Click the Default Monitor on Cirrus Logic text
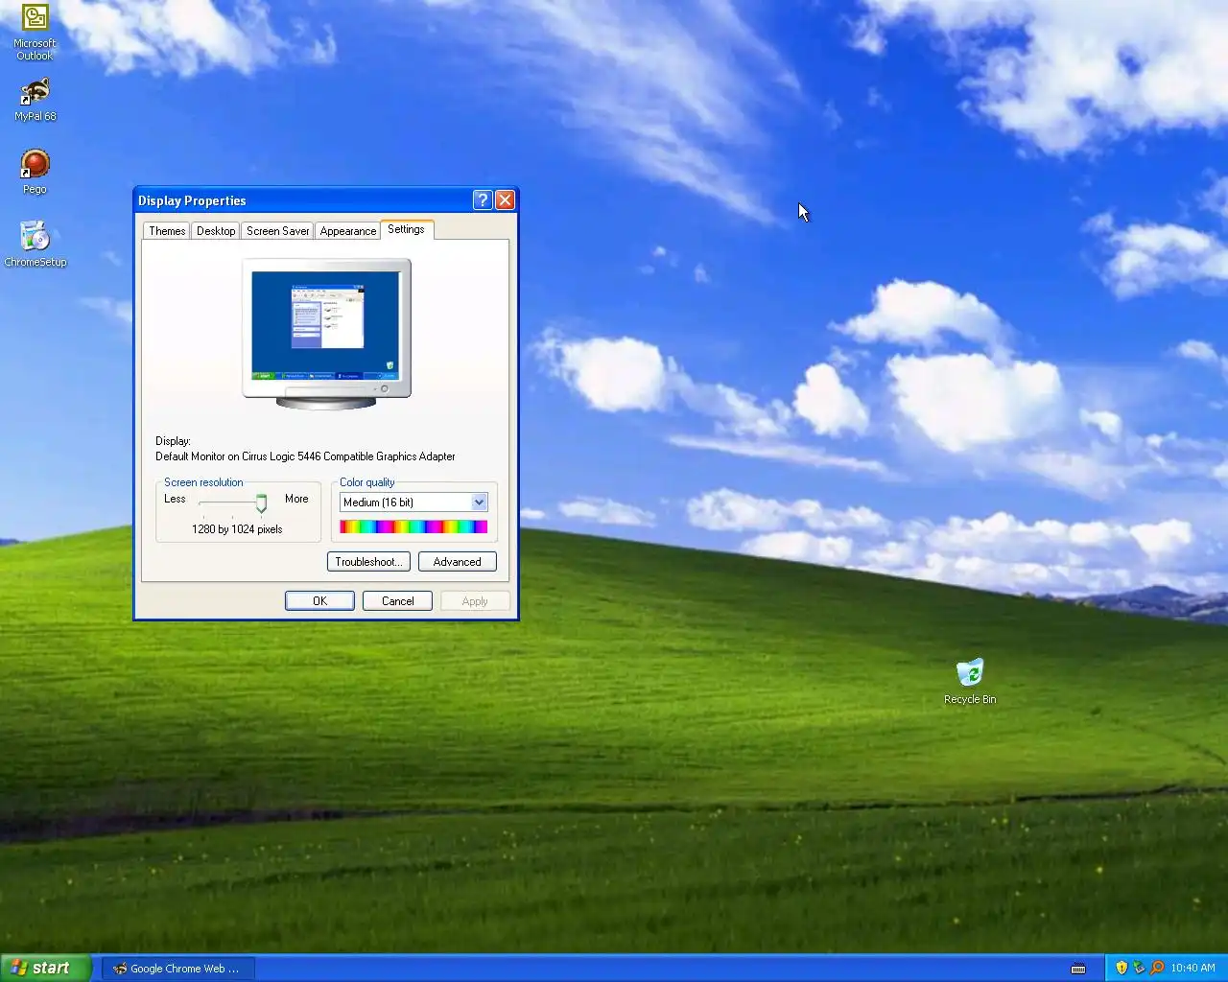Viewport: 1228px width, 982px height. [305, 456]
